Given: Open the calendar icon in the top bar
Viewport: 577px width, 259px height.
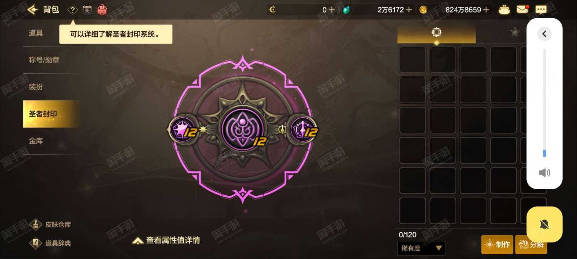Looking at the screenshot, I should point(87,10).
